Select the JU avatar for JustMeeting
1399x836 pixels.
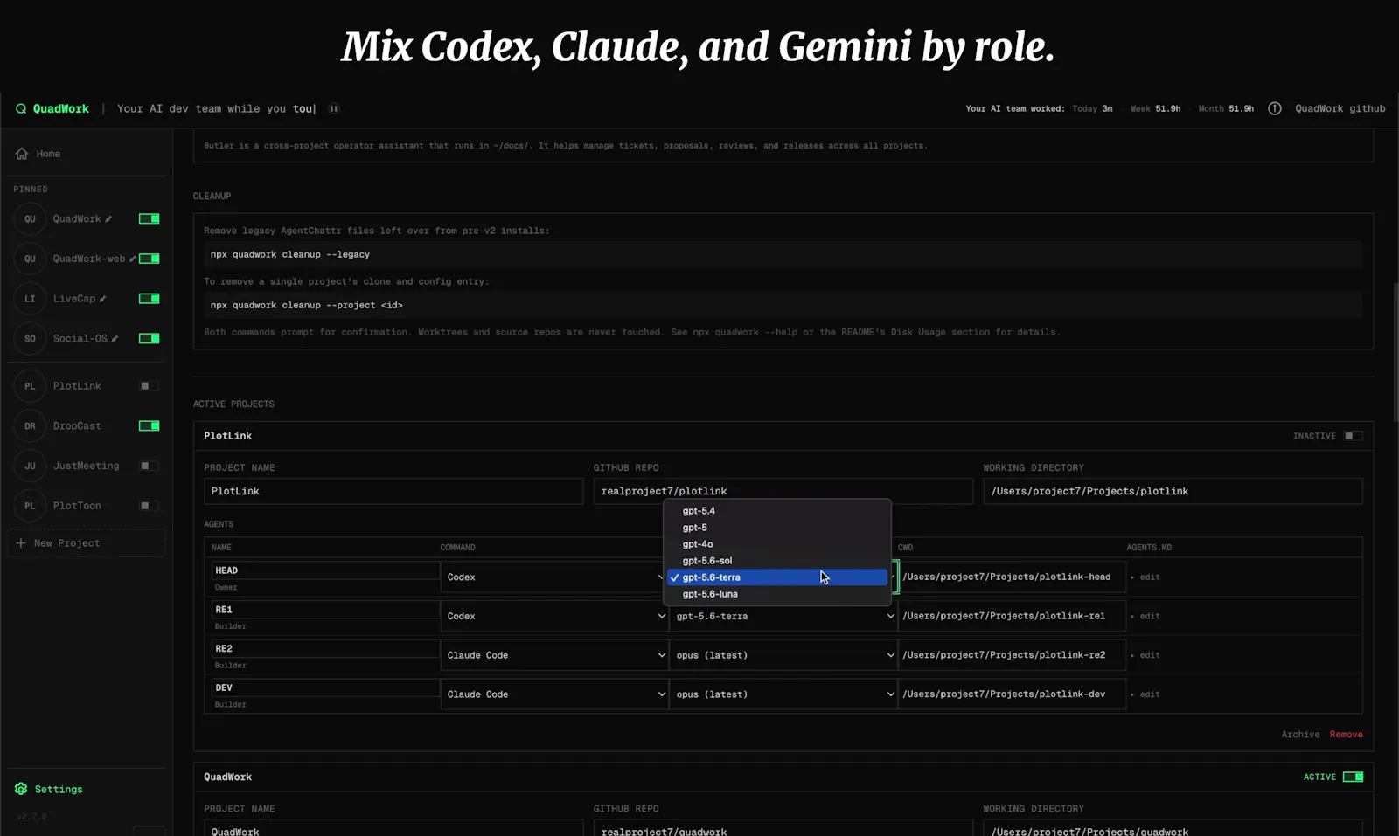pos(30,466)
